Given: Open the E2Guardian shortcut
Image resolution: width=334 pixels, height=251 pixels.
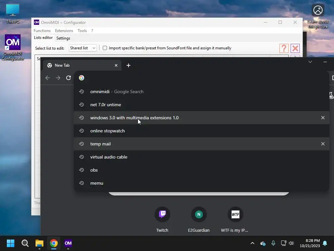Looking at the screenshot, I should click(x=199, y=219).
